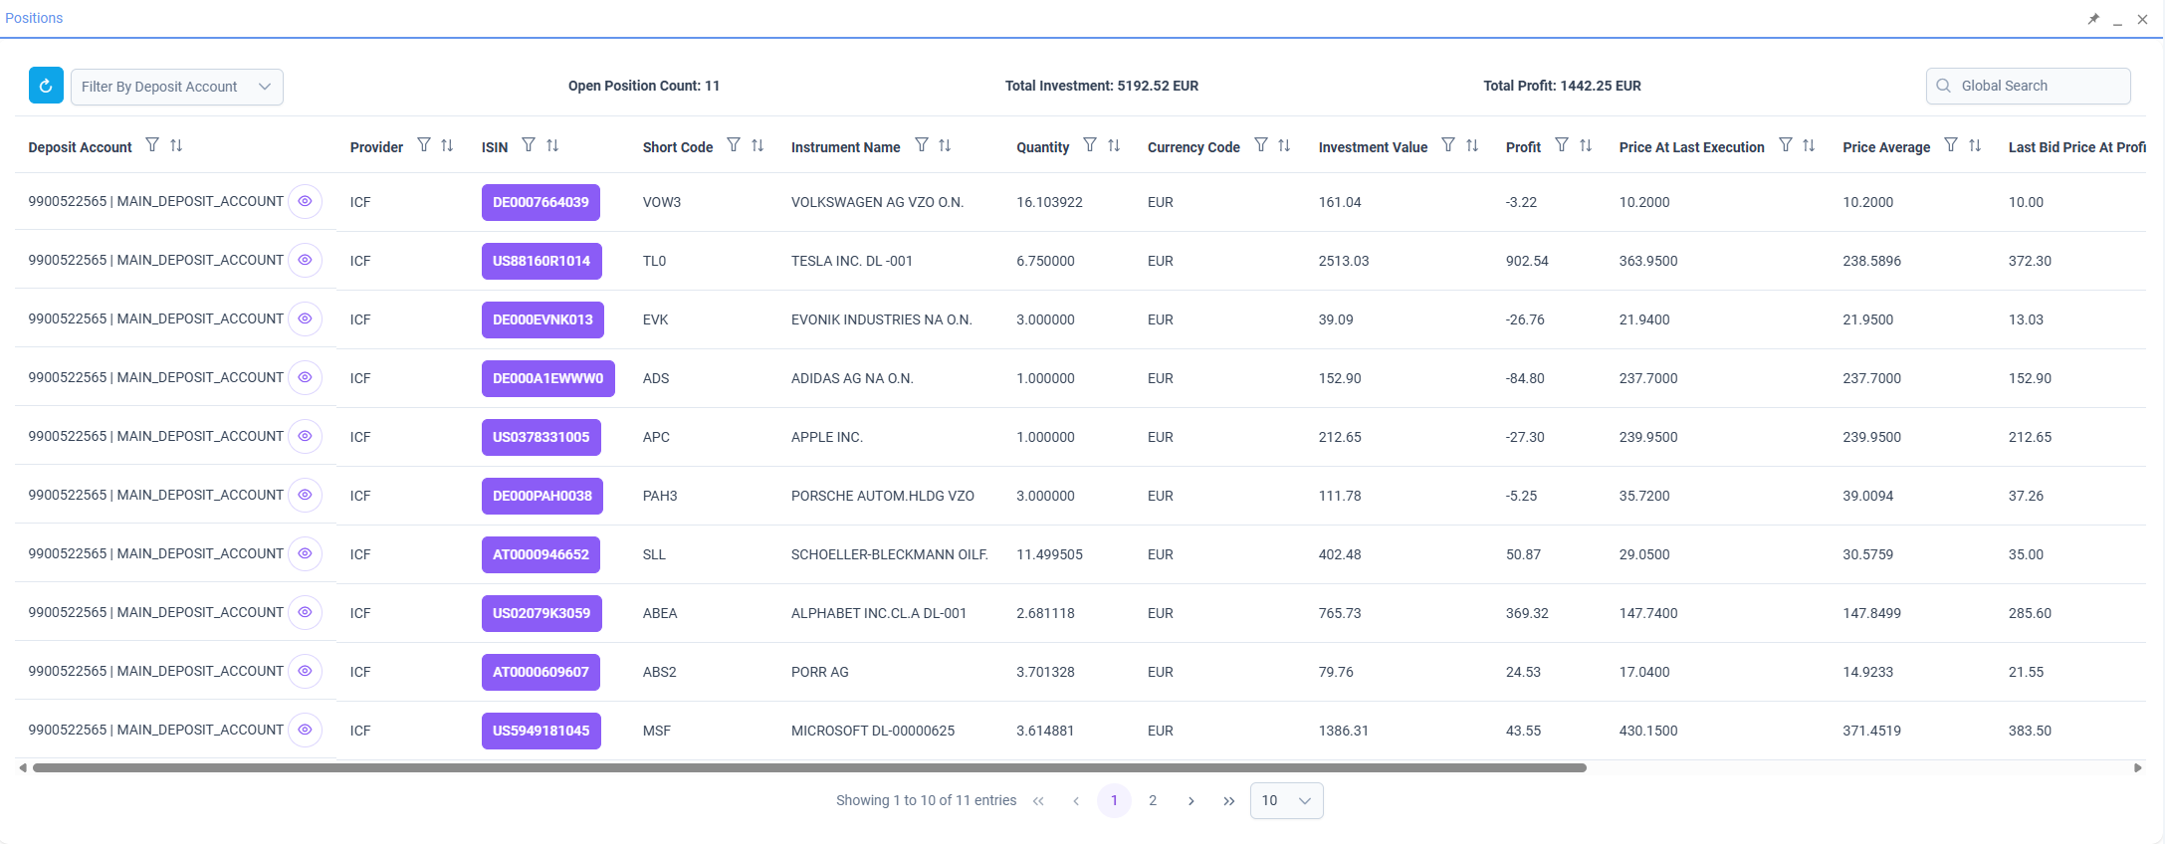The image size is (2165, 844).
Task: Click the blue refresh icon button
Action: 46,87
